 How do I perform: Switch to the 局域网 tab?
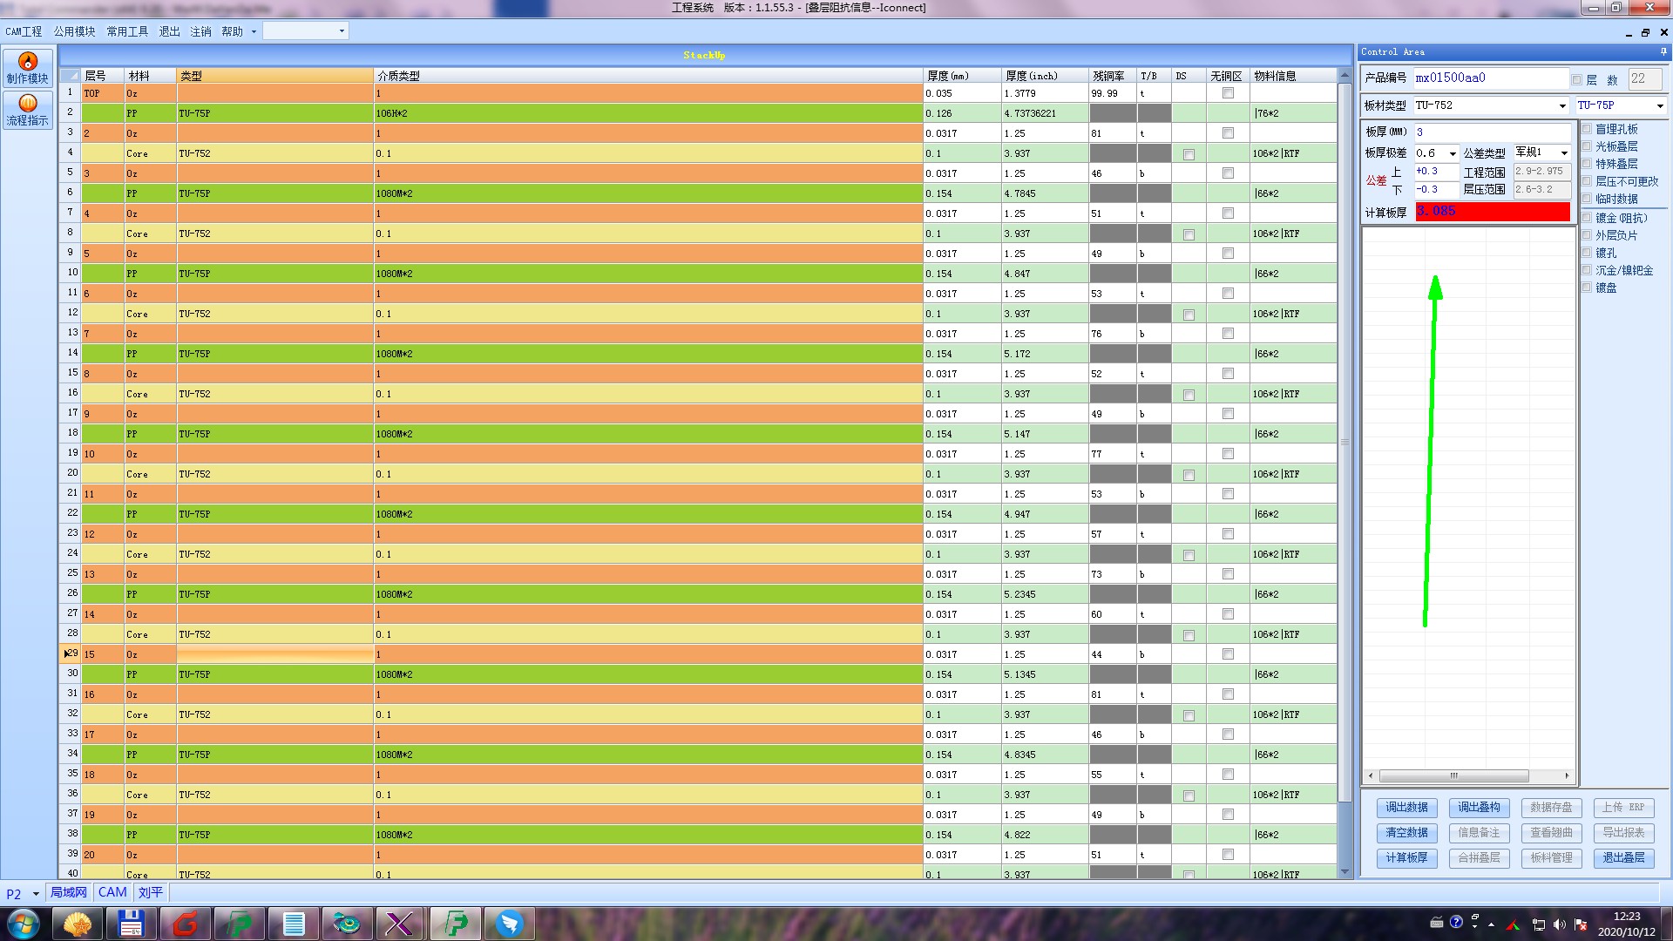tap(69, 892)
